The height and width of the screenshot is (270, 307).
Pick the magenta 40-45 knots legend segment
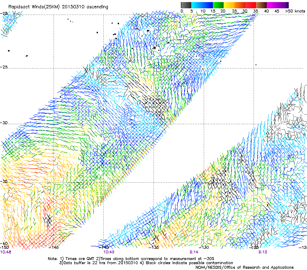pyautogui.click(x=272, y=5)
